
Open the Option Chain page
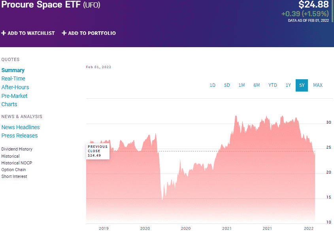coord(13,170)
